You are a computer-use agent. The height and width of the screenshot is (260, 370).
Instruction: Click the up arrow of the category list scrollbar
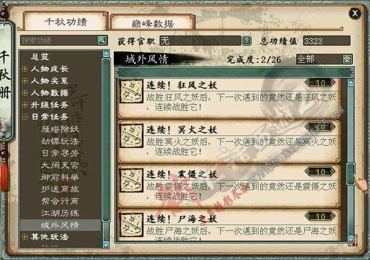point(106,54)
